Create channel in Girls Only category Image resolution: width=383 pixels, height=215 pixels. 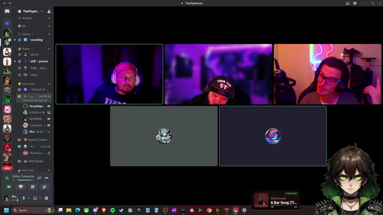click(x=49, y=170)
